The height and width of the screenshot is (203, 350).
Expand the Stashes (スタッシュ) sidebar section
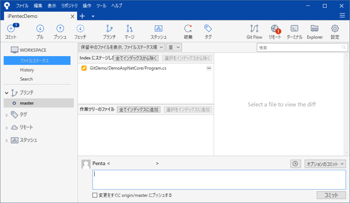[x=7, y=140]
